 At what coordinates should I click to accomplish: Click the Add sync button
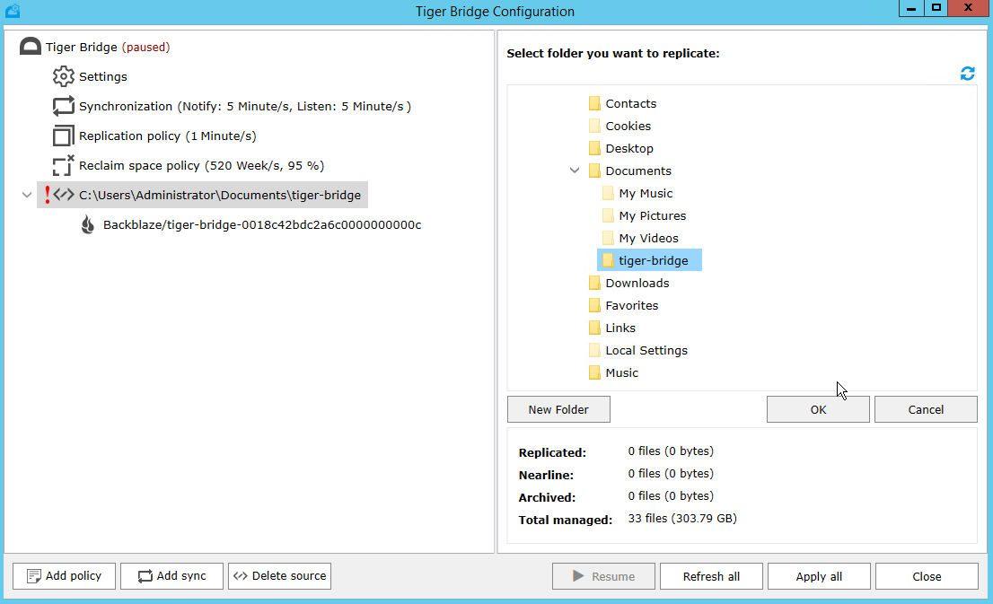click(x=171, y=575)
